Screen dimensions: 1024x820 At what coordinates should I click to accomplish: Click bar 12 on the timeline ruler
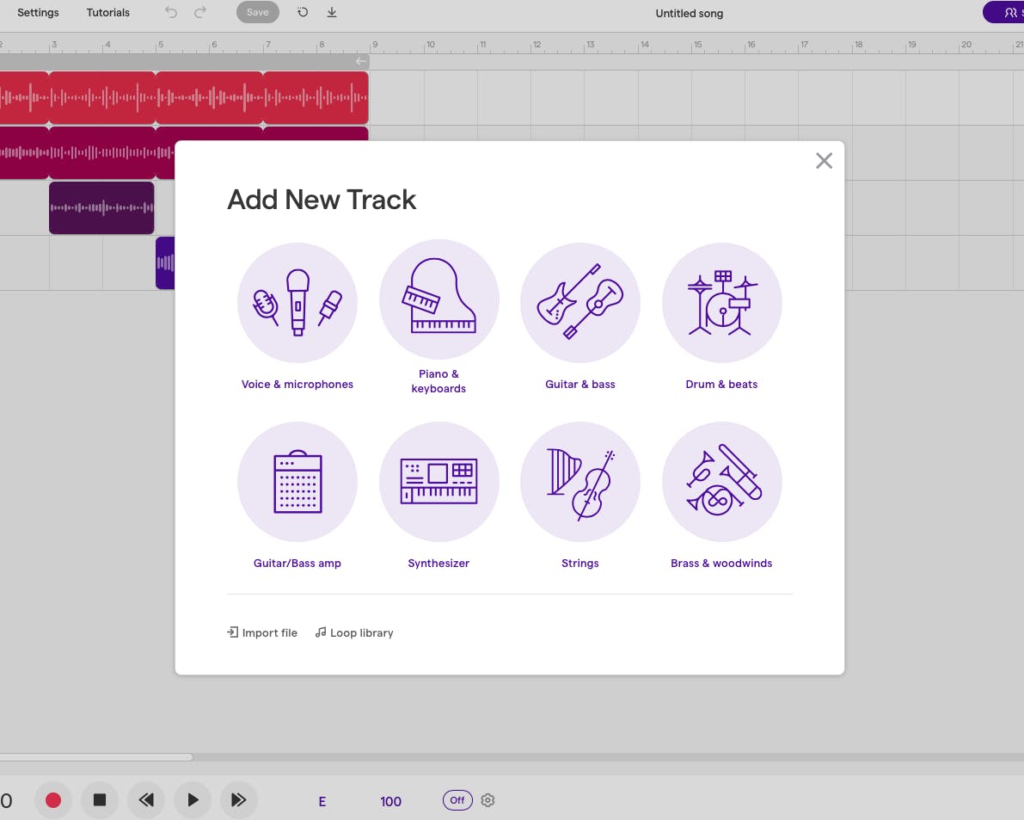pos(537,45)
